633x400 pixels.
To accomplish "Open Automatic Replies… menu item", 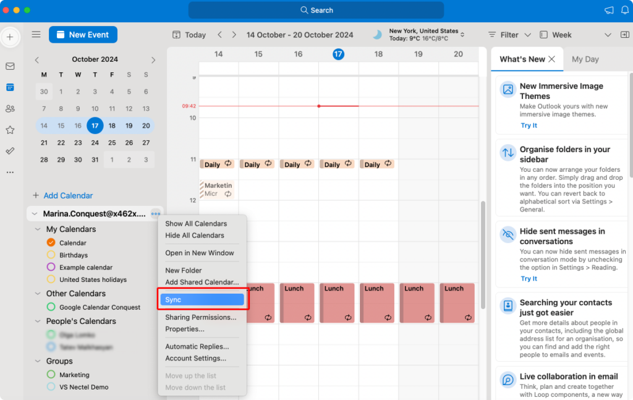I will pyautogui.click(x=197, y=347).
